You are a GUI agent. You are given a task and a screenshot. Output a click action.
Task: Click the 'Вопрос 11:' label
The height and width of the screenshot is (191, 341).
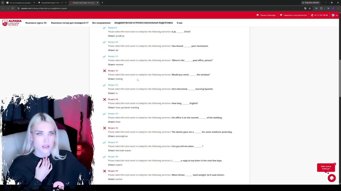(x=113, y=56)
